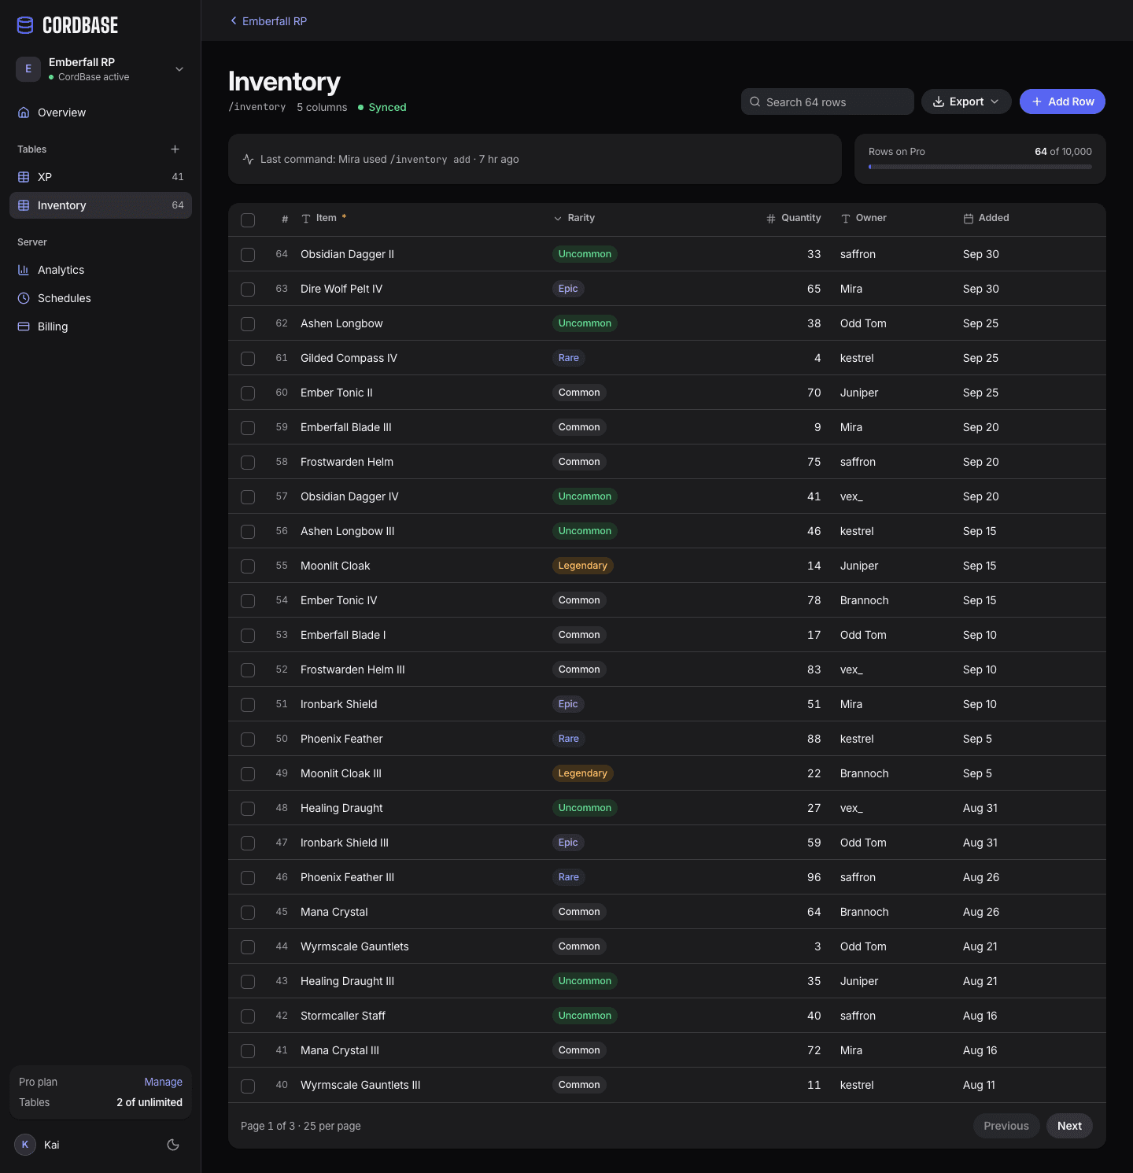Screen dimensions: 1133x1173
Task: Check the Wyrmscale Gauntlets III row checkbox
Action: [248, 1086]
